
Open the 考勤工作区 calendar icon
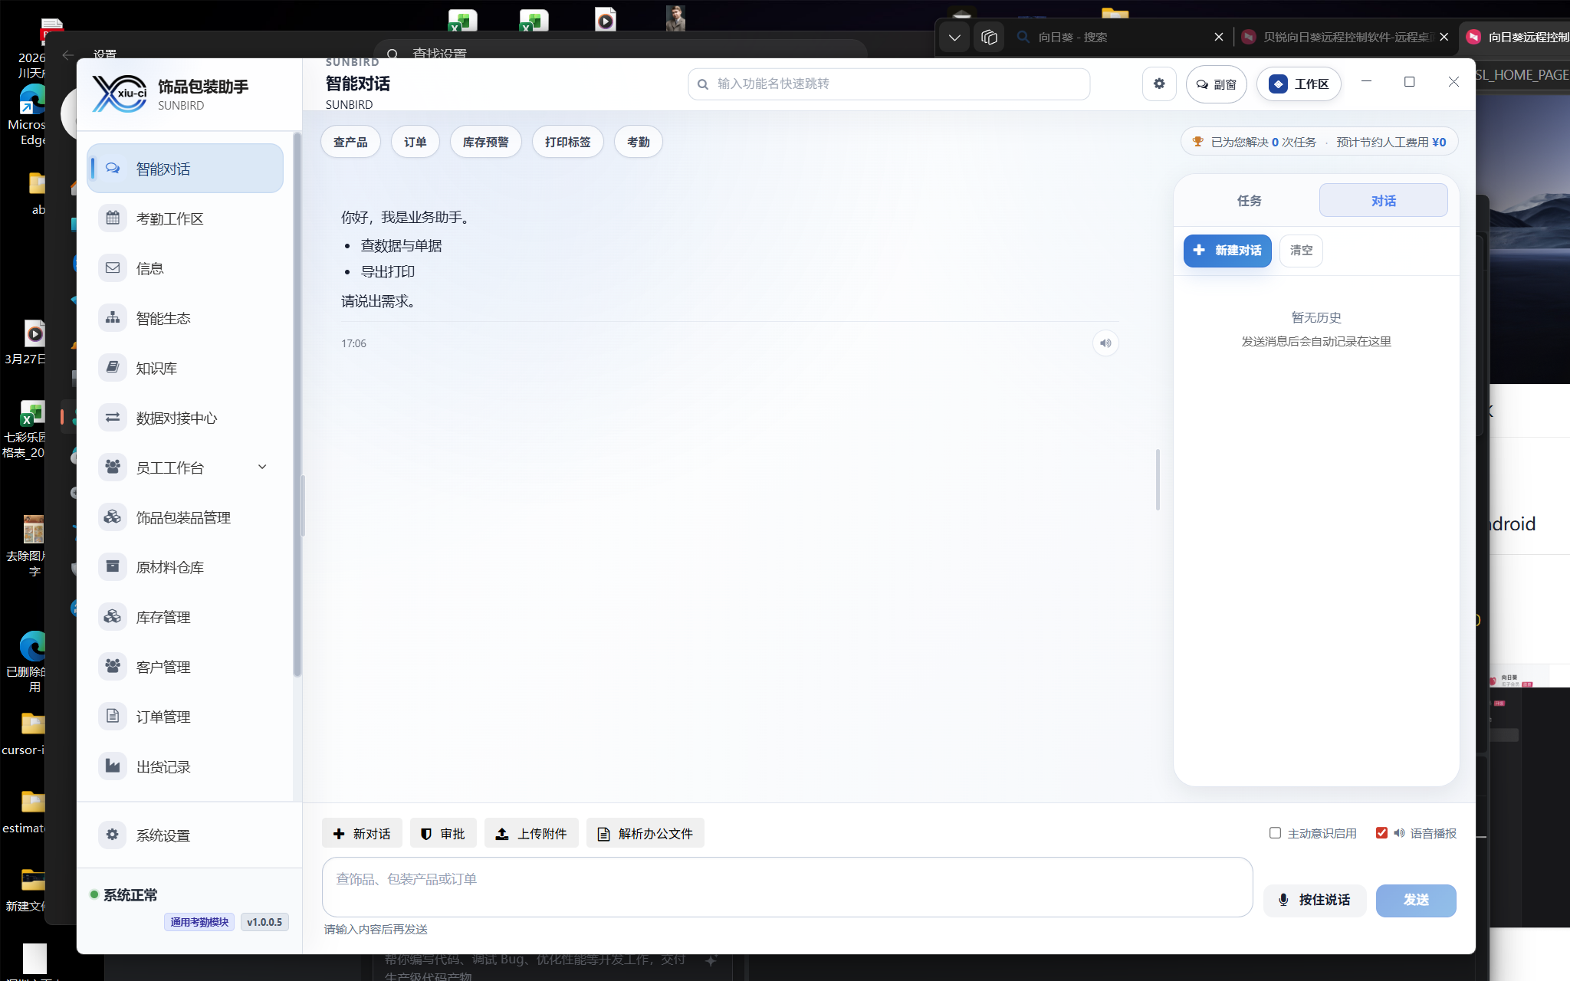pyautogui.click(x=113, y=218)
